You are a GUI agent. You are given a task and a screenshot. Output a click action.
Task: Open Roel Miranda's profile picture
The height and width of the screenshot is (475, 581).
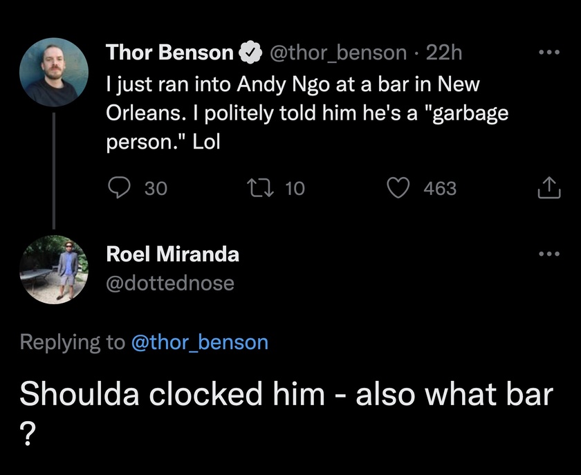(54, 268)
